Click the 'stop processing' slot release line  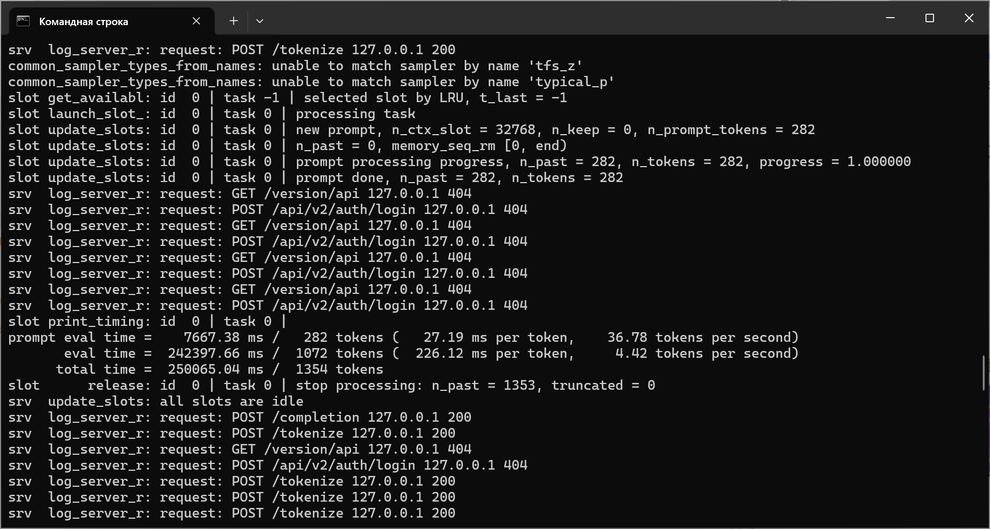pos(331,386)
